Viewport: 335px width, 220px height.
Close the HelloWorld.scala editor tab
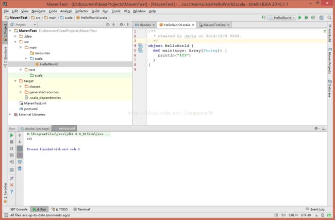tap(193, 25)
